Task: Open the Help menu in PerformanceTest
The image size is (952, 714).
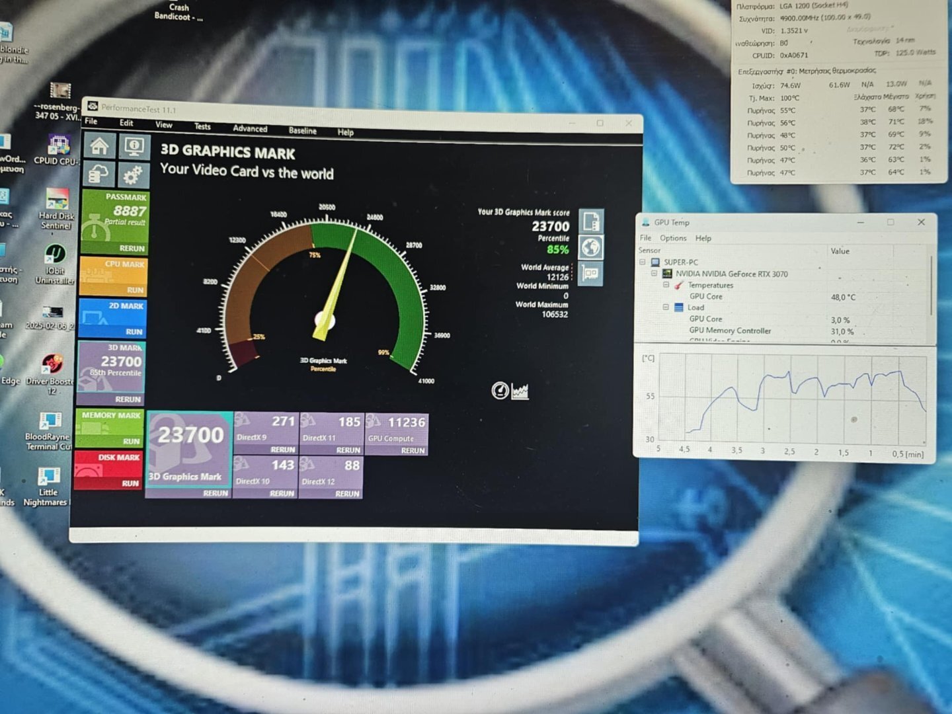Action: point(346,132)
